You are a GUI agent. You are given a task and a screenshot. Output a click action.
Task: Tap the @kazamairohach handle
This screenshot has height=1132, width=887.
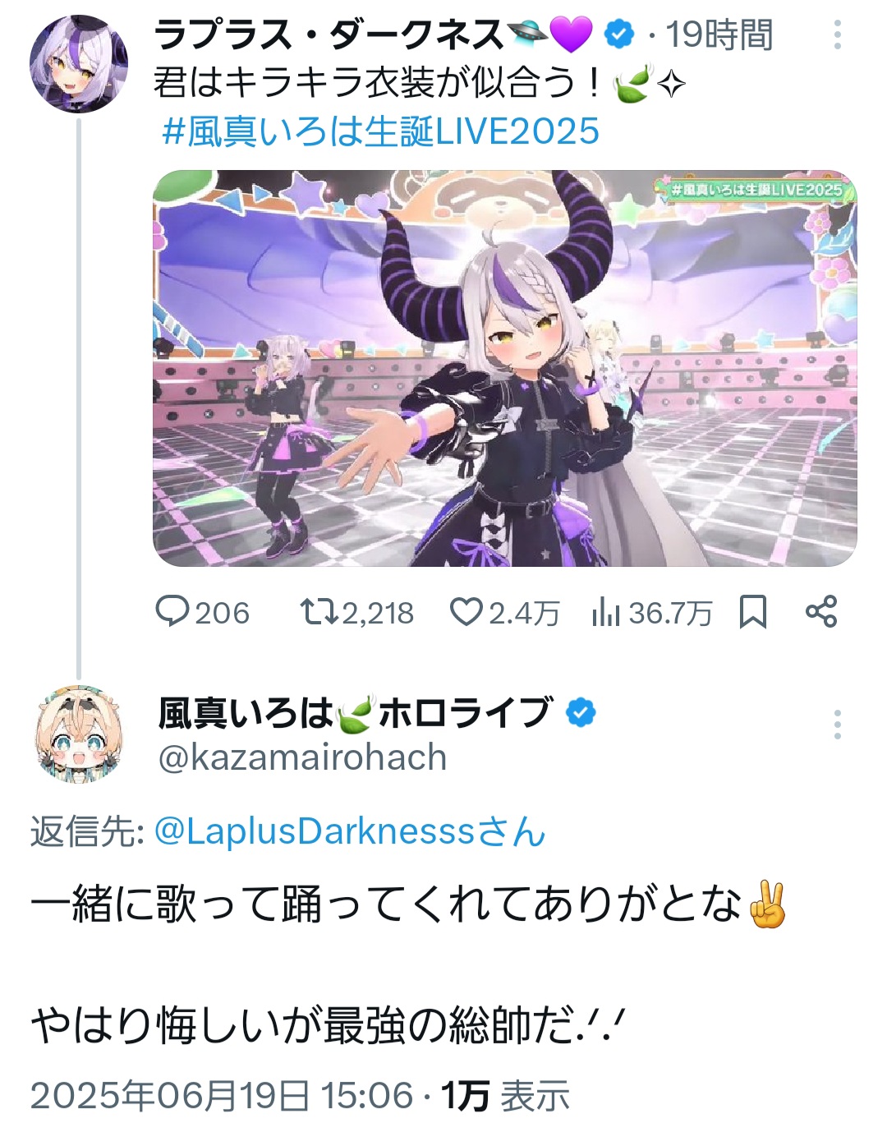pos(302,757)
